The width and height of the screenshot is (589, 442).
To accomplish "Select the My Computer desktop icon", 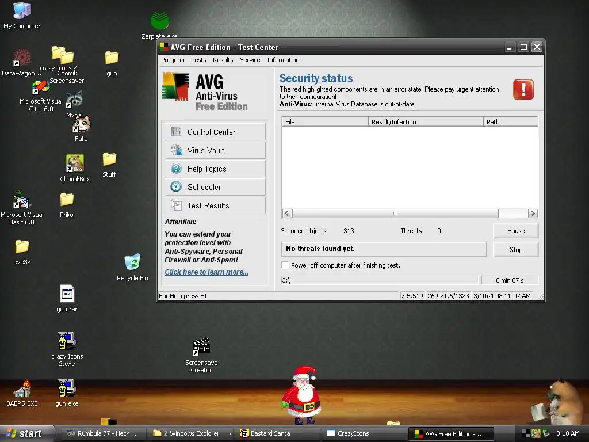I will tap(22, 16).
